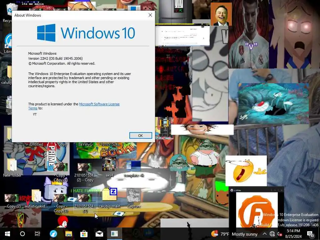Image resolution: width=320 pixels, height=240 pixels.
Task: Open the 79°F Mostly sunny weather widget
Action: click(234, 234)
